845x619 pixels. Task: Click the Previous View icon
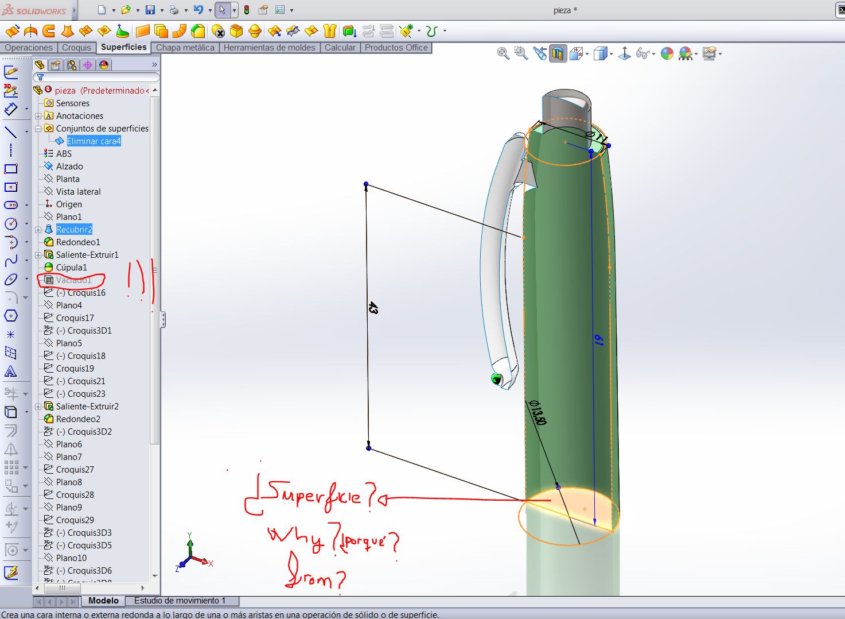[539, 53]
